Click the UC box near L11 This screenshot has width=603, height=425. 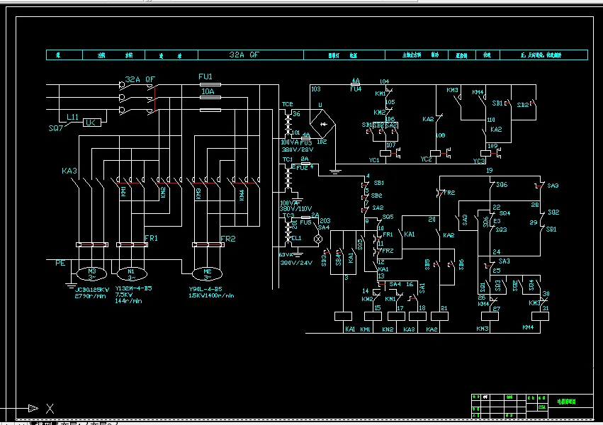click(x=92, y=123)
